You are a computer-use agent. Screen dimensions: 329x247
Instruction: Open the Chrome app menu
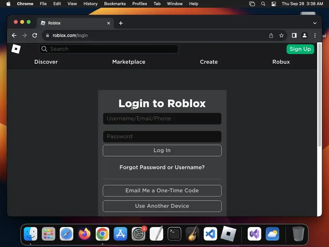point(25,4)
